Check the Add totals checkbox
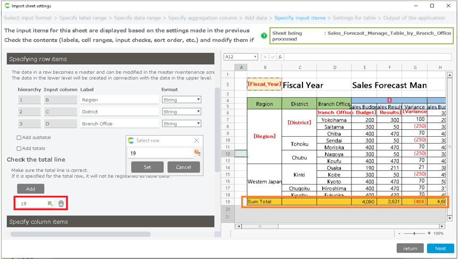Viewport: 459px width, 259px height. (20, 148)
